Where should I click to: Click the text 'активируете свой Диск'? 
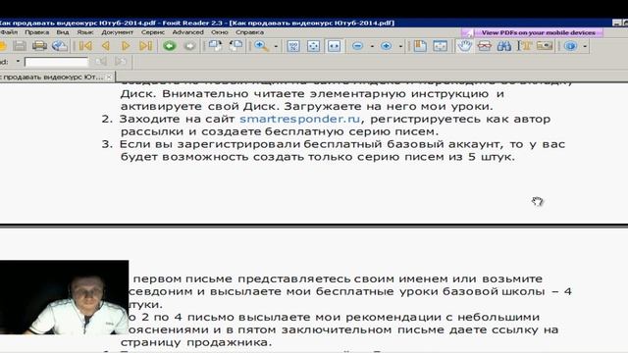[198, 107]
